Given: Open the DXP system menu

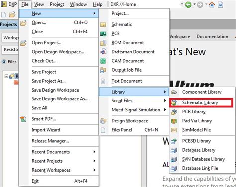Looking at the screenshot, I should point(9,4).
